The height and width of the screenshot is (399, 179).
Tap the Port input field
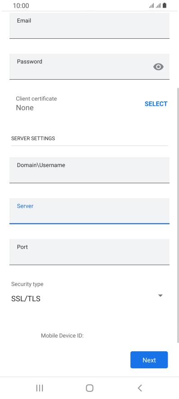pyautogui.click(x=89, y=252)
